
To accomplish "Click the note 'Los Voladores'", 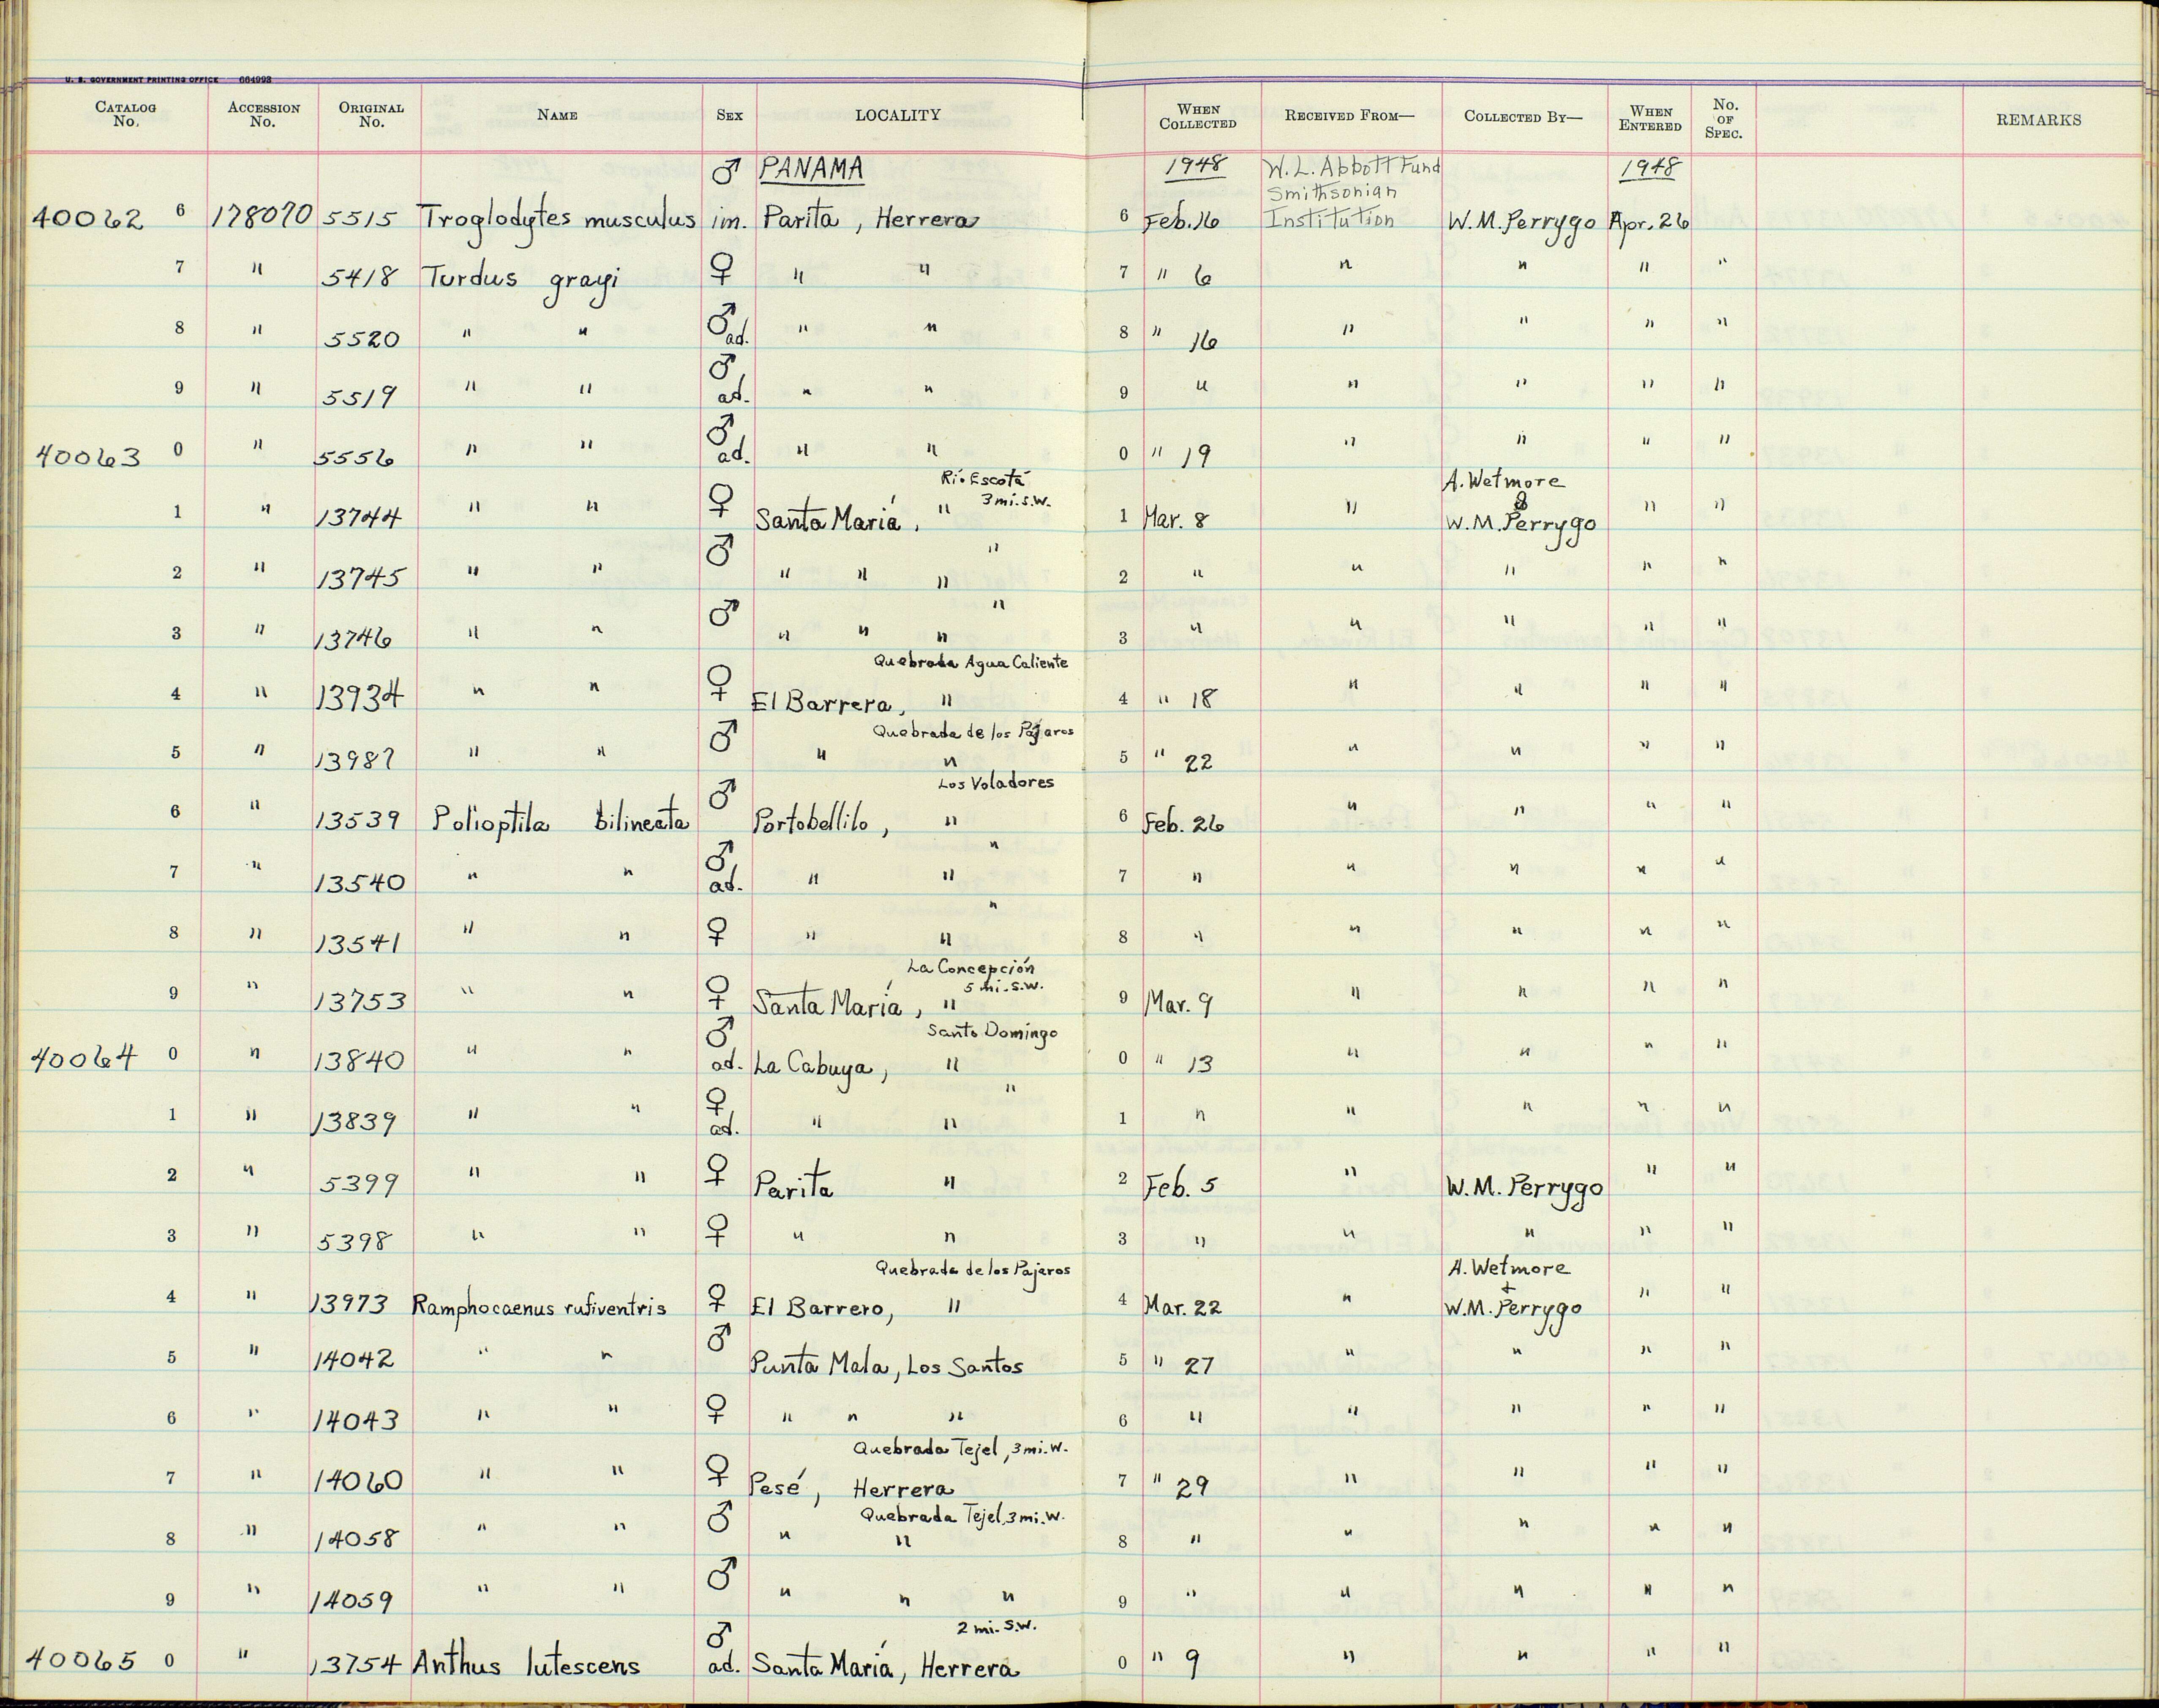I will point(996,782).
